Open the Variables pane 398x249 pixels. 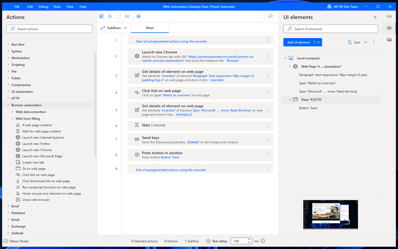pos(389,16)
